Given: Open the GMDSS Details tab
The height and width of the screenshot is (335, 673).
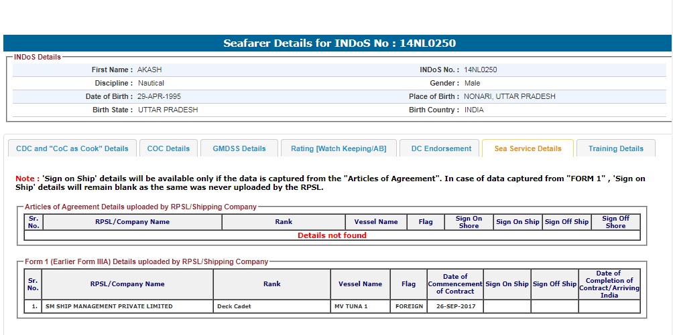Looking at the screenshot, I should click(239, 148).
